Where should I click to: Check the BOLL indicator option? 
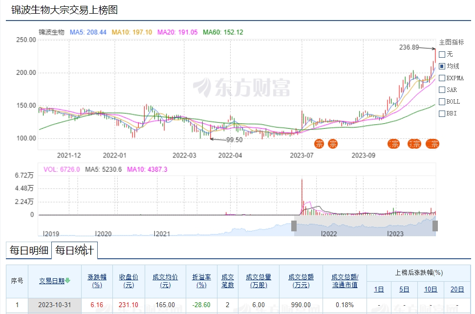[x=442, y=102]
